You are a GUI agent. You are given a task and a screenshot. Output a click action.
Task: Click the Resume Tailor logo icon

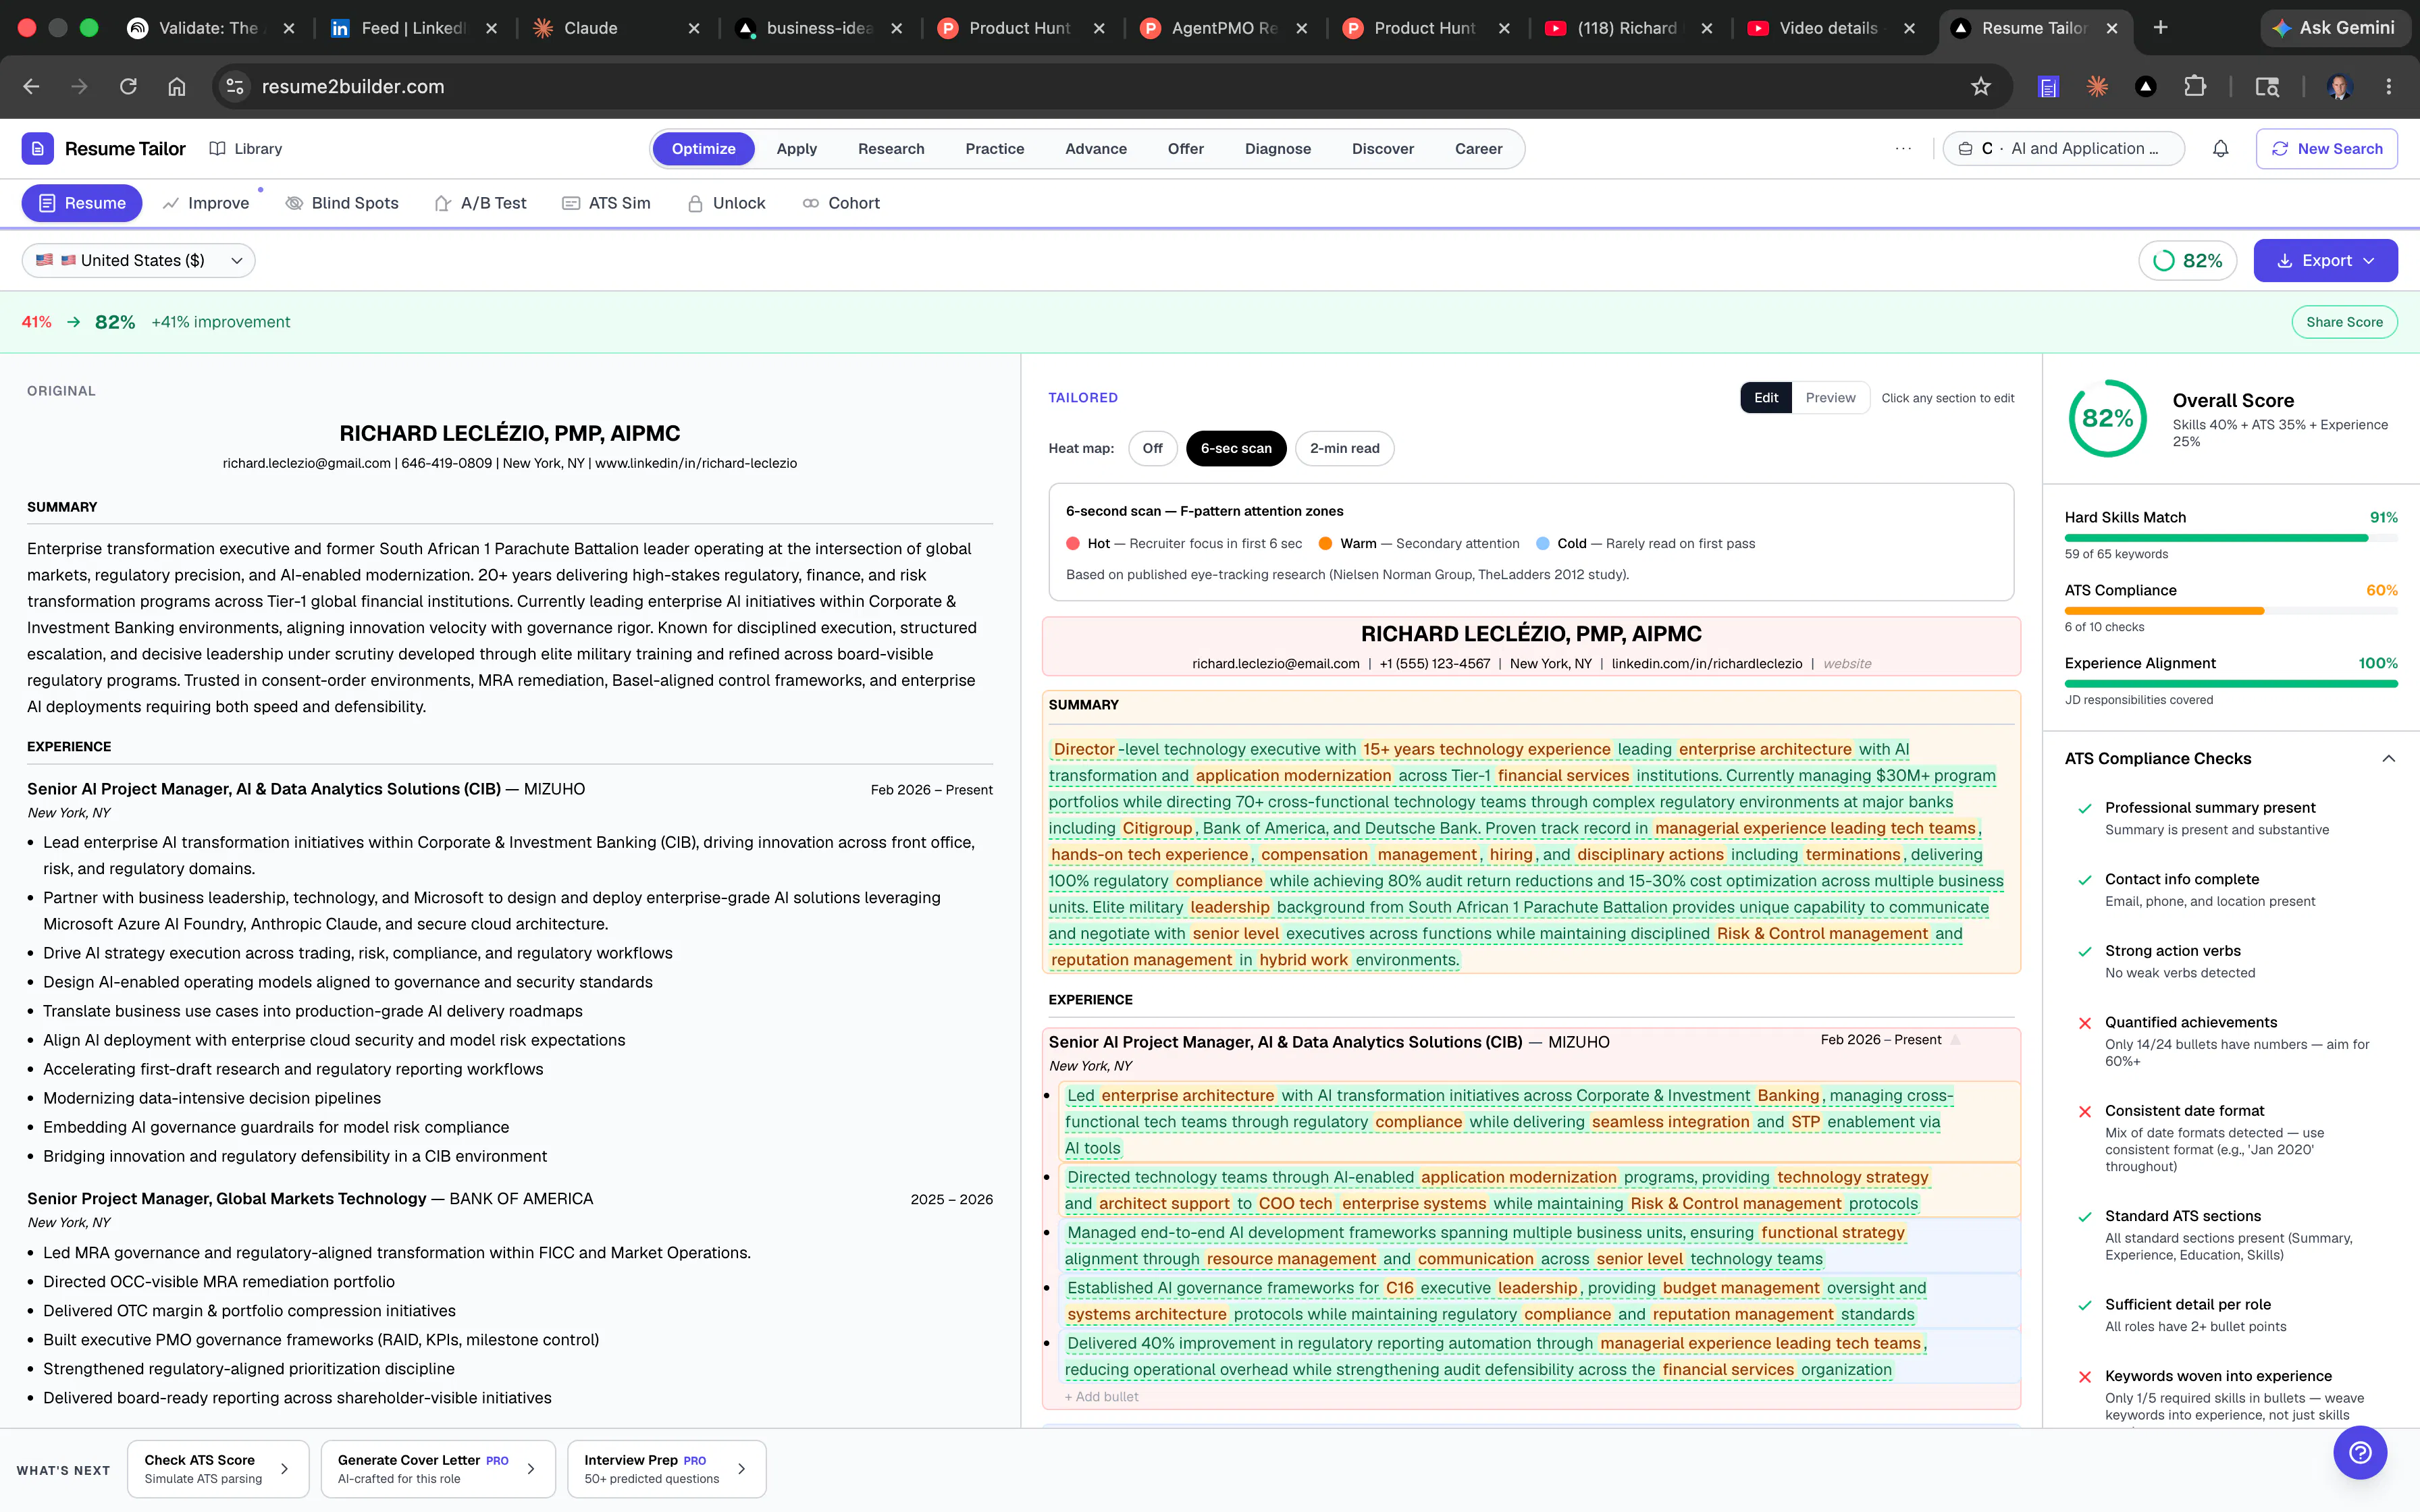(x=38, y=149)
